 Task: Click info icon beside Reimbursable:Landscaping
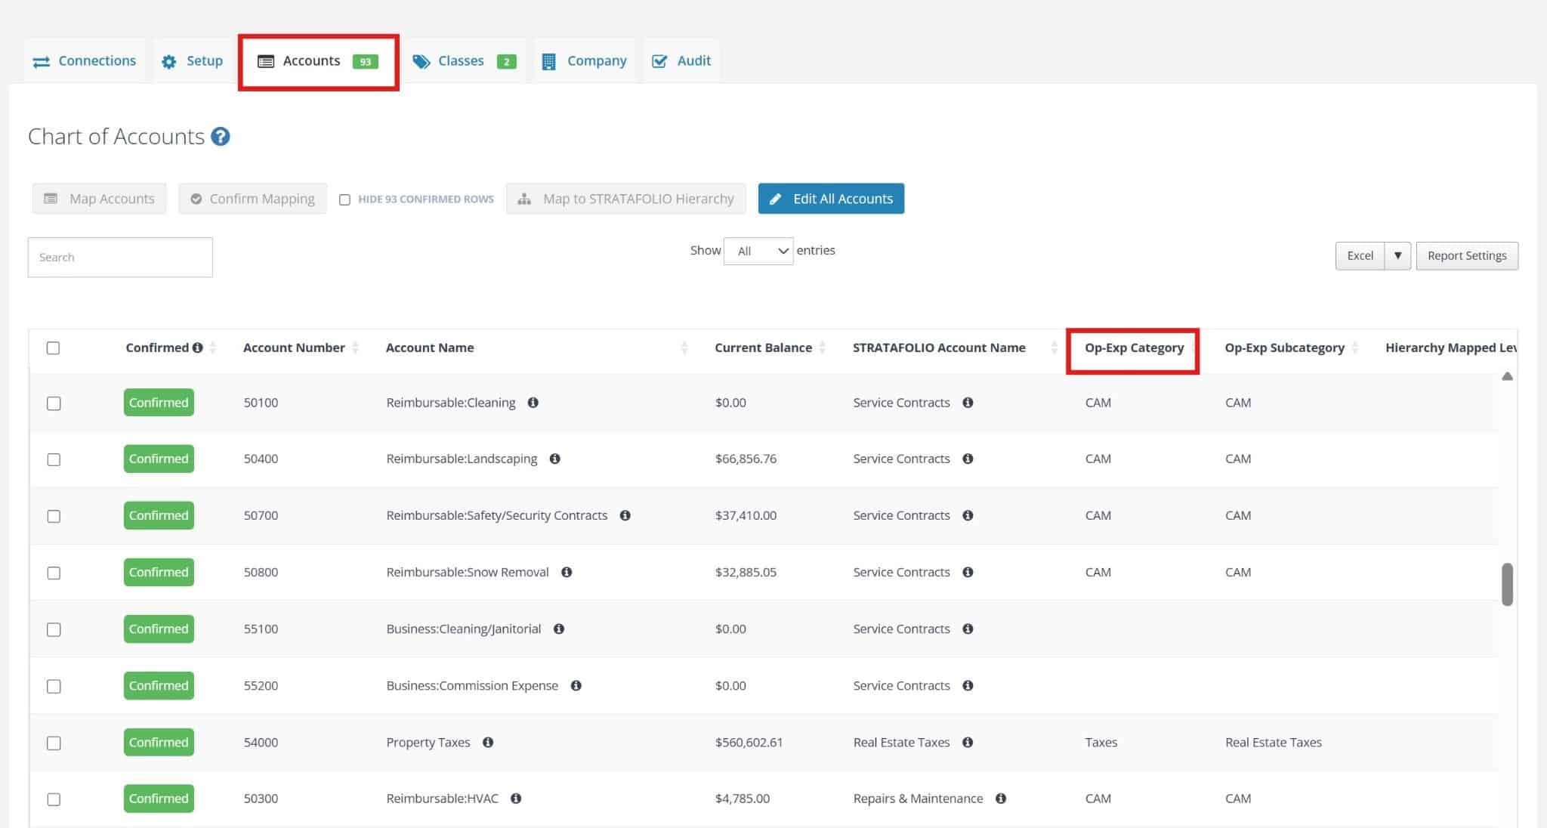coord(554,459)
